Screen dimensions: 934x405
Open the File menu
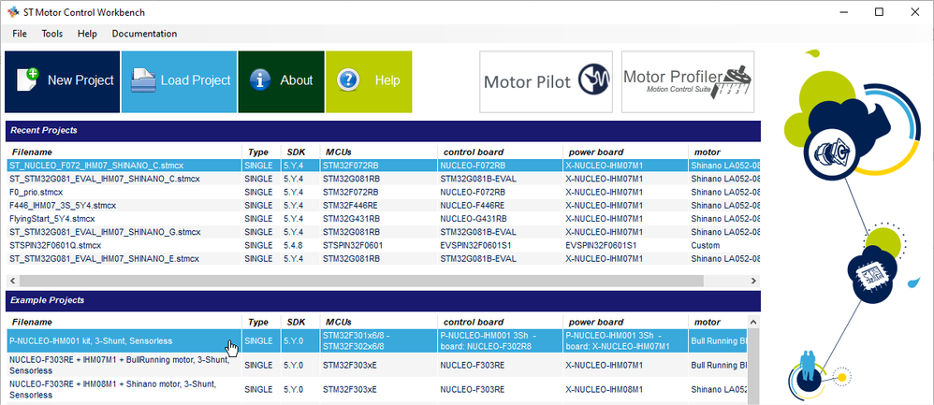click(x=20, y=34)
